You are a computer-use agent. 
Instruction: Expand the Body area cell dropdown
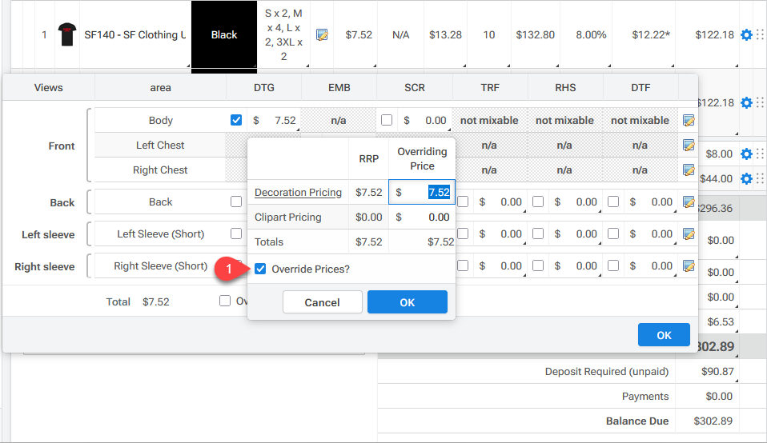pos(160,121)
